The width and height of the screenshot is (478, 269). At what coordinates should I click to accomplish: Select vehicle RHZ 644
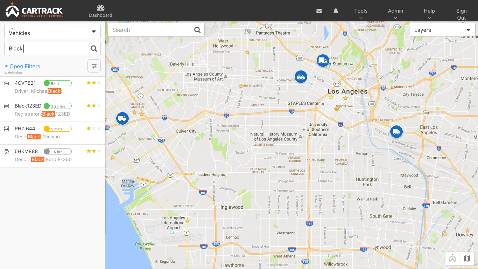pyautogui.click(x=52, y=133)
